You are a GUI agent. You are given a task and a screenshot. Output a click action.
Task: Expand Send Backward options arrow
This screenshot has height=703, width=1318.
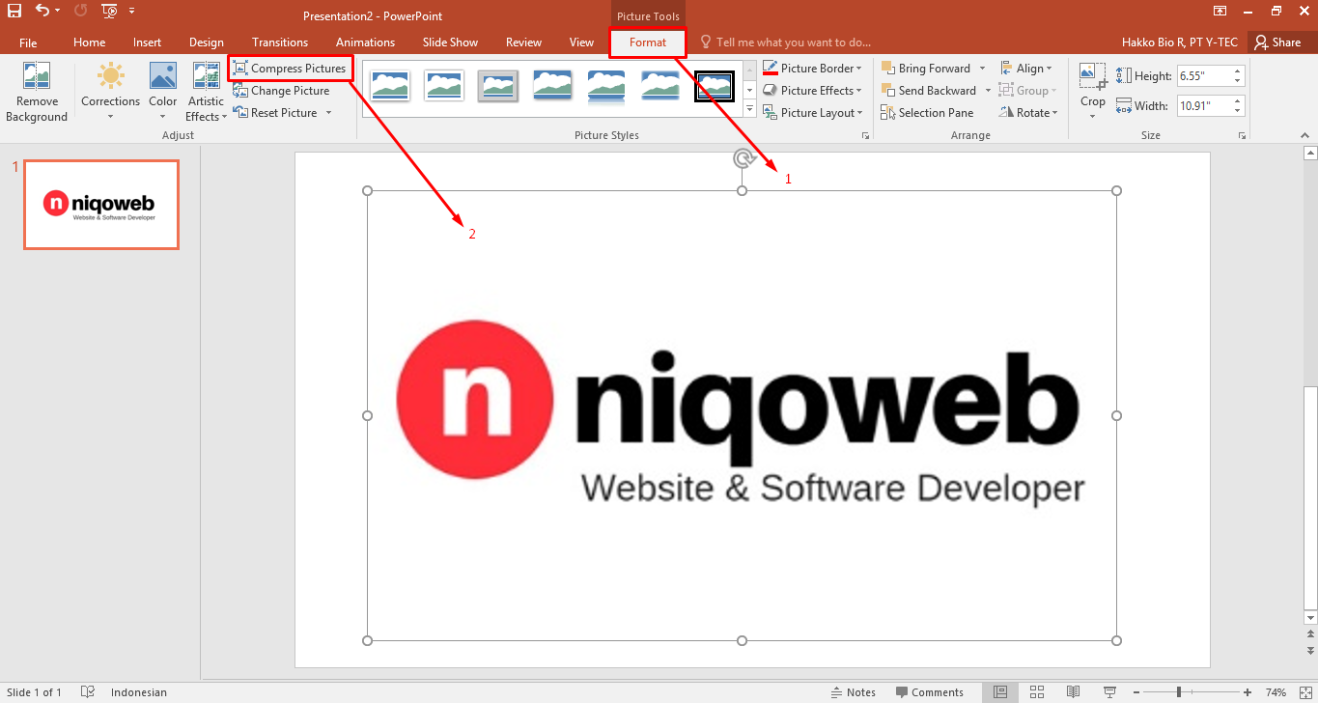pos(988,91)
